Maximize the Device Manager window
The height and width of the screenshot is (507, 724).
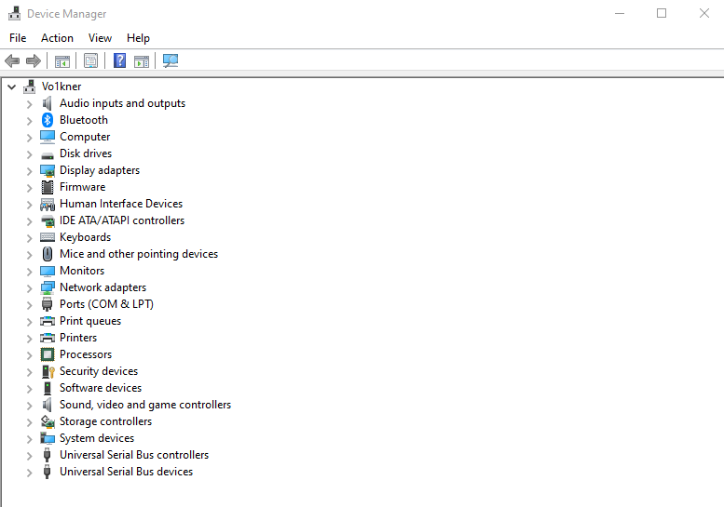coord(662,13)
